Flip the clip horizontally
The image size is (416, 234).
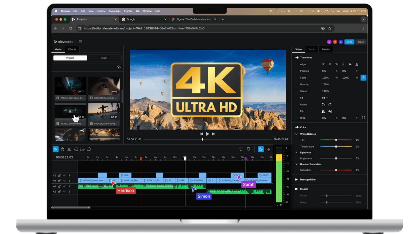[x=323, y=111]
